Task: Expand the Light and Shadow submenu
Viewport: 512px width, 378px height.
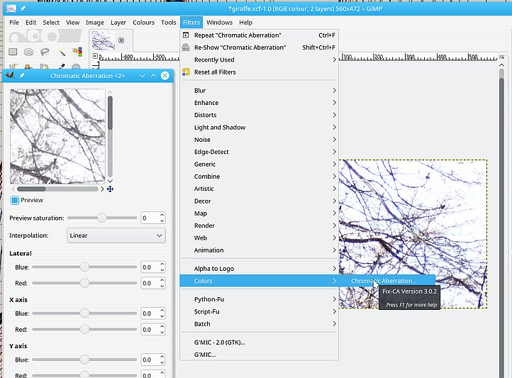Action: click(x=260, y=128)
